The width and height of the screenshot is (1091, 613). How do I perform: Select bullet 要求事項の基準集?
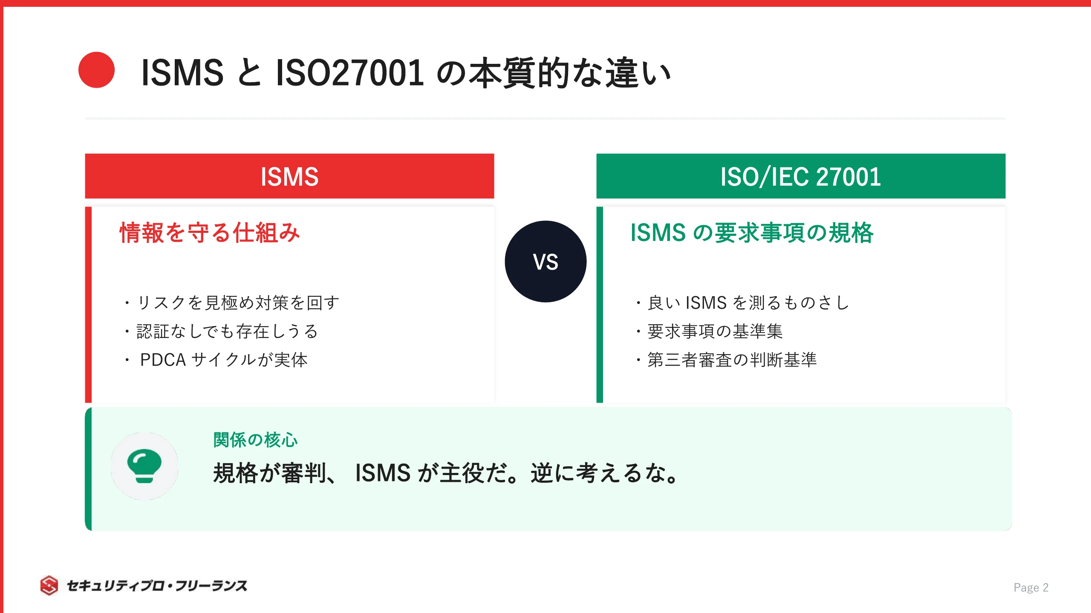coord(709,331)
